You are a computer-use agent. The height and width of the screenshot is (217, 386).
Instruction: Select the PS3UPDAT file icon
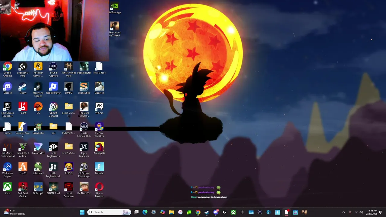[69, 129]
